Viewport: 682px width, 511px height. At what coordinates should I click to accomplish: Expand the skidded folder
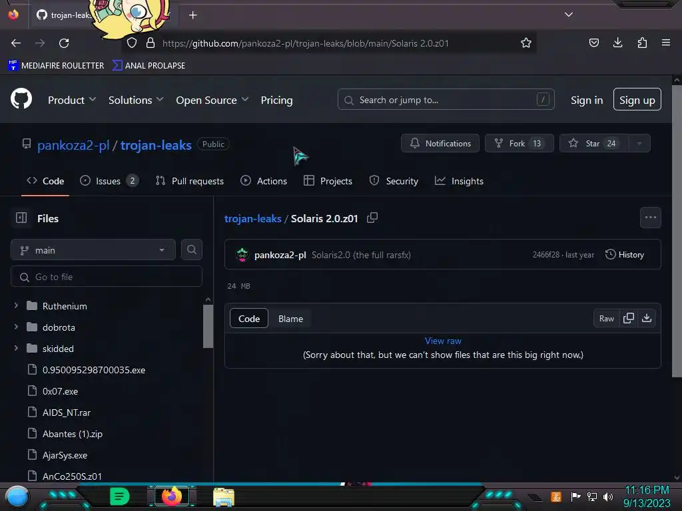pyautogui.click(x=16, y=348)
